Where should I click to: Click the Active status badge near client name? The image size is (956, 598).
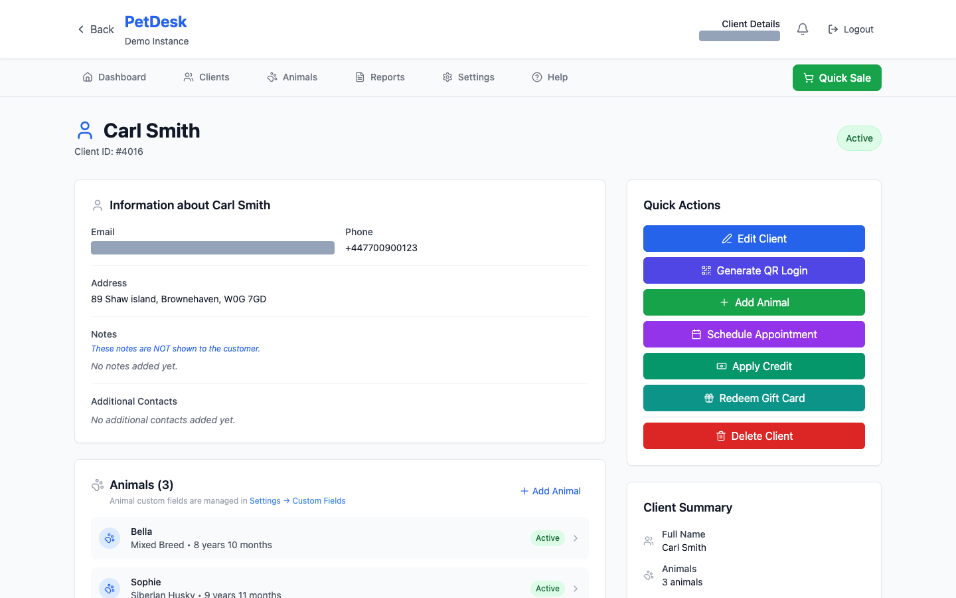point(859,138)
